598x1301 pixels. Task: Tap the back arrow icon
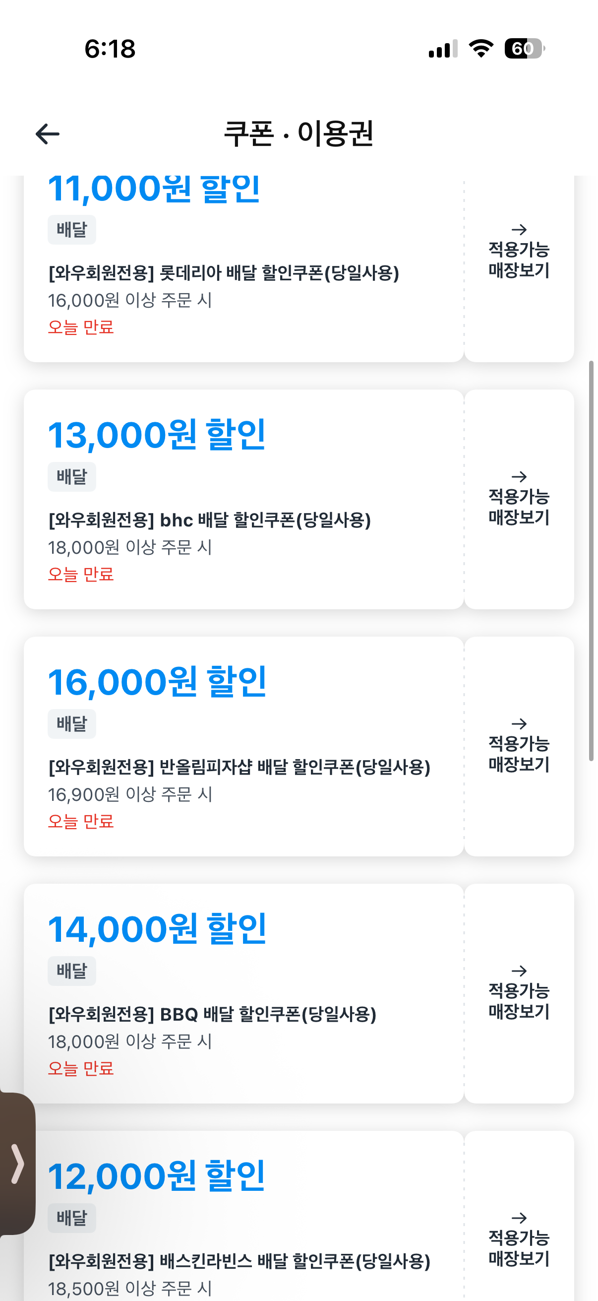(x=48, y=134)
